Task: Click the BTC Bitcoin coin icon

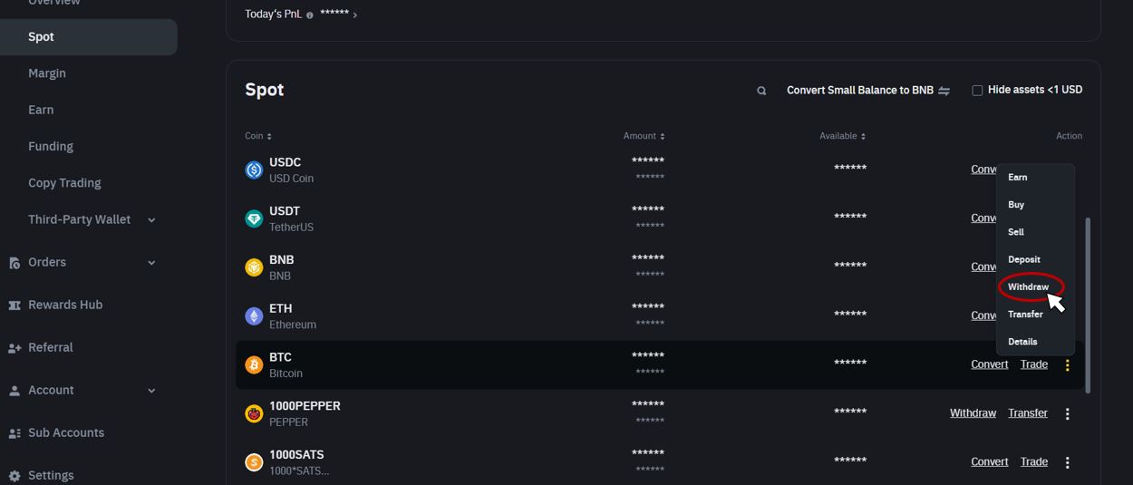Action: [x=254, y=364]
